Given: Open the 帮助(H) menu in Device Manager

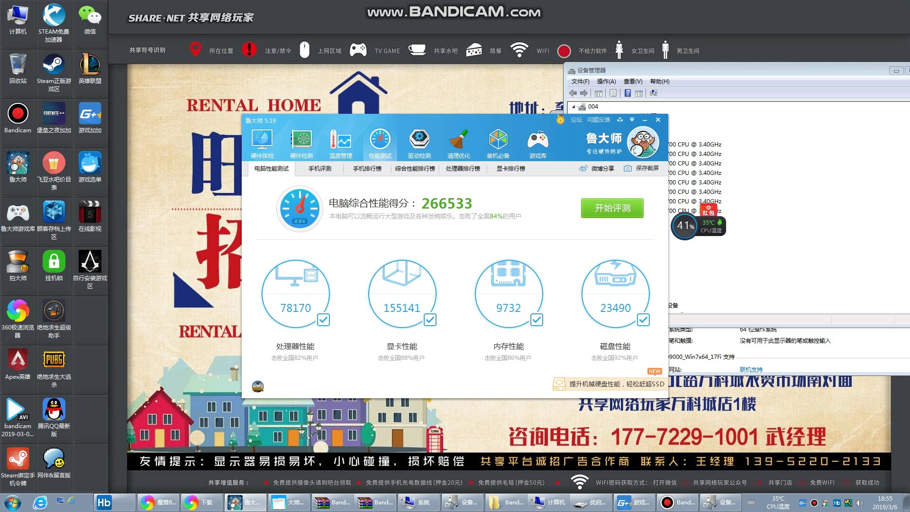Looking at the screenshot, I should [660, 82].
